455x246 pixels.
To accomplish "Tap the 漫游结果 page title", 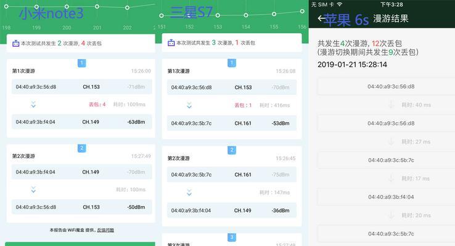I will [391, 18].
